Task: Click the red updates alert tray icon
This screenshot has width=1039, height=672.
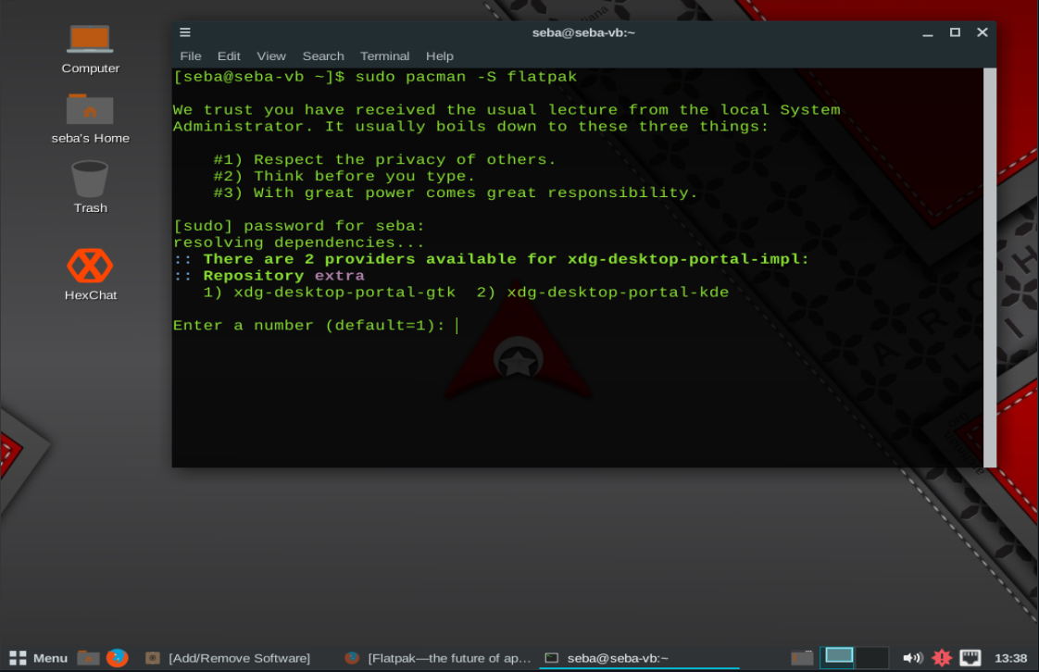Action: tap(943, 658)
